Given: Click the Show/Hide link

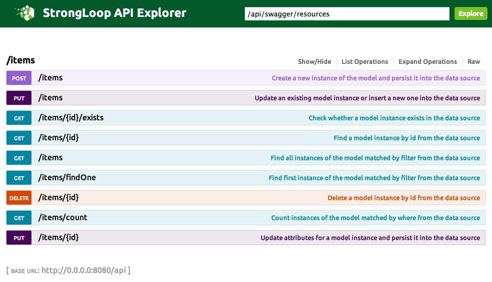Looking at the screenshot, I should point(314,61).
